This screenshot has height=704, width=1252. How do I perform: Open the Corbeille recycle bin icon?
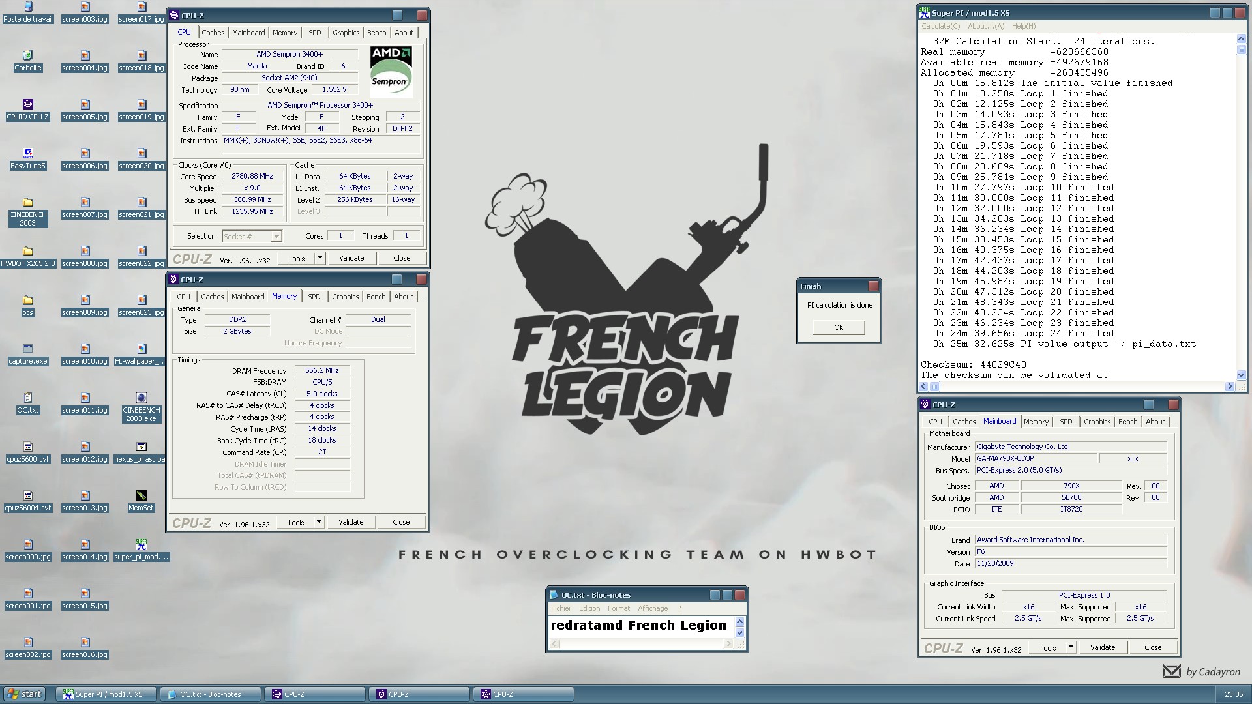tap(28, 61)
